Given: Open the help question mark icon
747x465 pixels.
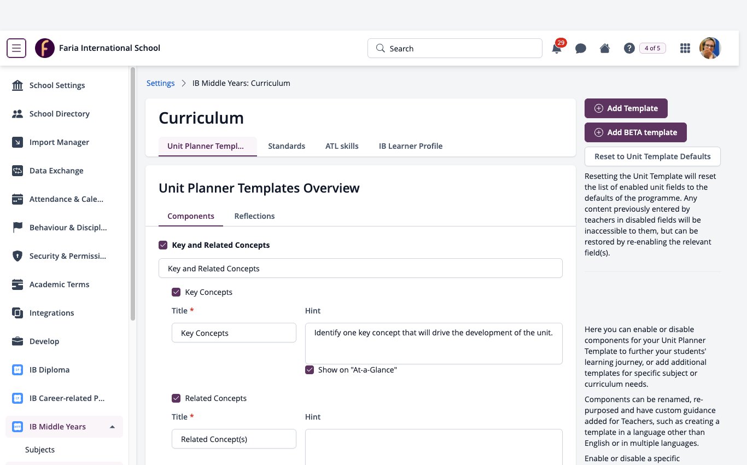Looking at the screenshot, I should [629, 48].
